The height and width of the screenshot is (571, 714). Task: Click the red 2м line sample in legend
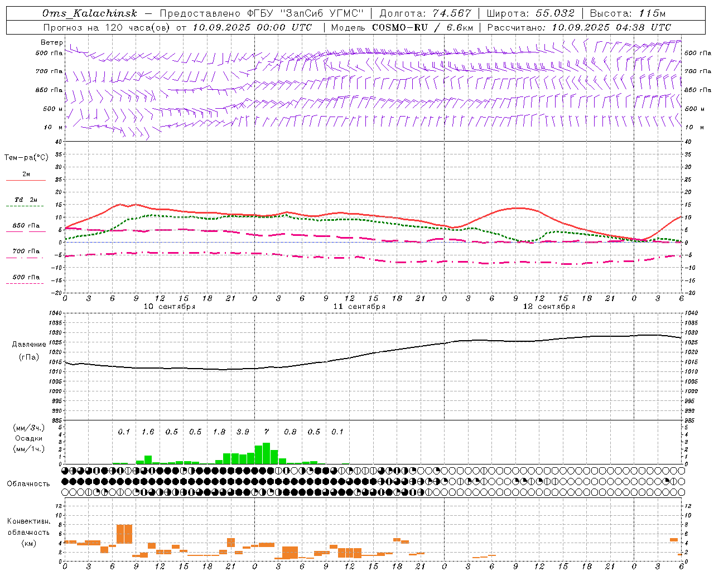pyautogui.click(x=26, y=180)
